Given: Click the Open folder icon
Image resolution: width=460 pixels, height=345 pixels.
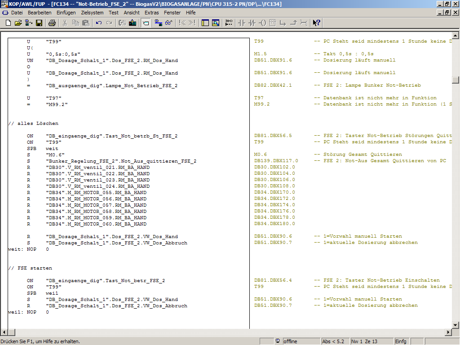Looking at the screenshot, I should point(18,22).
